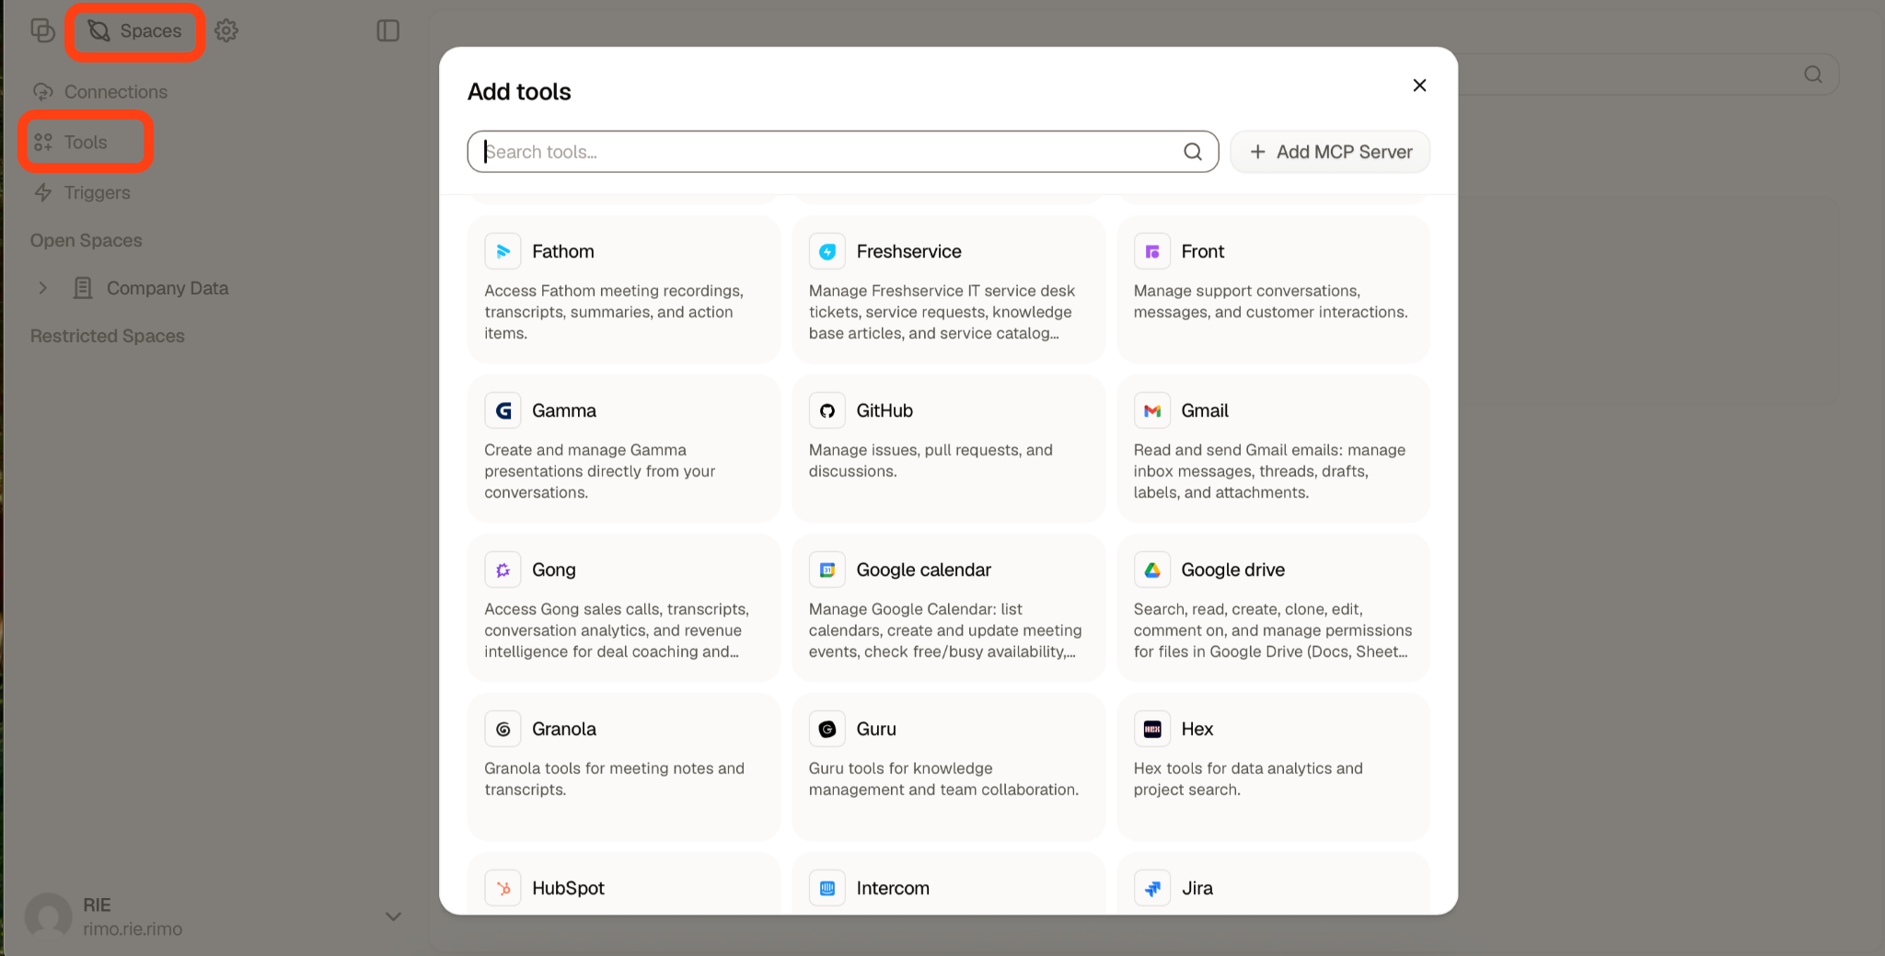Close the Add tools dialog
Image resolution: width=1885 pixels, height=956 pixels.
(1419, 85)
